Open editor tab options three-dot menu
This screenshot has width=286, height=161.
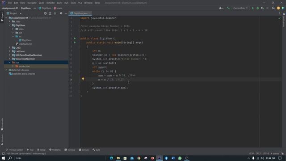pyautogui.click(x=280, y=13)
